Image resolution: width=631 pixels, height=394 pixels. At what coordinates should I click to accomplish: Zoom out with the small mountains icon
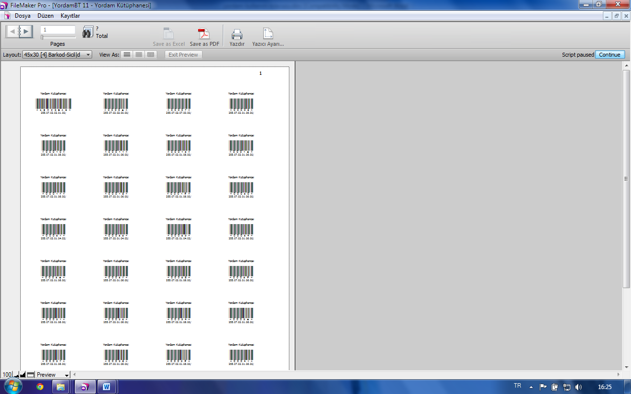[x=16, y=375]
